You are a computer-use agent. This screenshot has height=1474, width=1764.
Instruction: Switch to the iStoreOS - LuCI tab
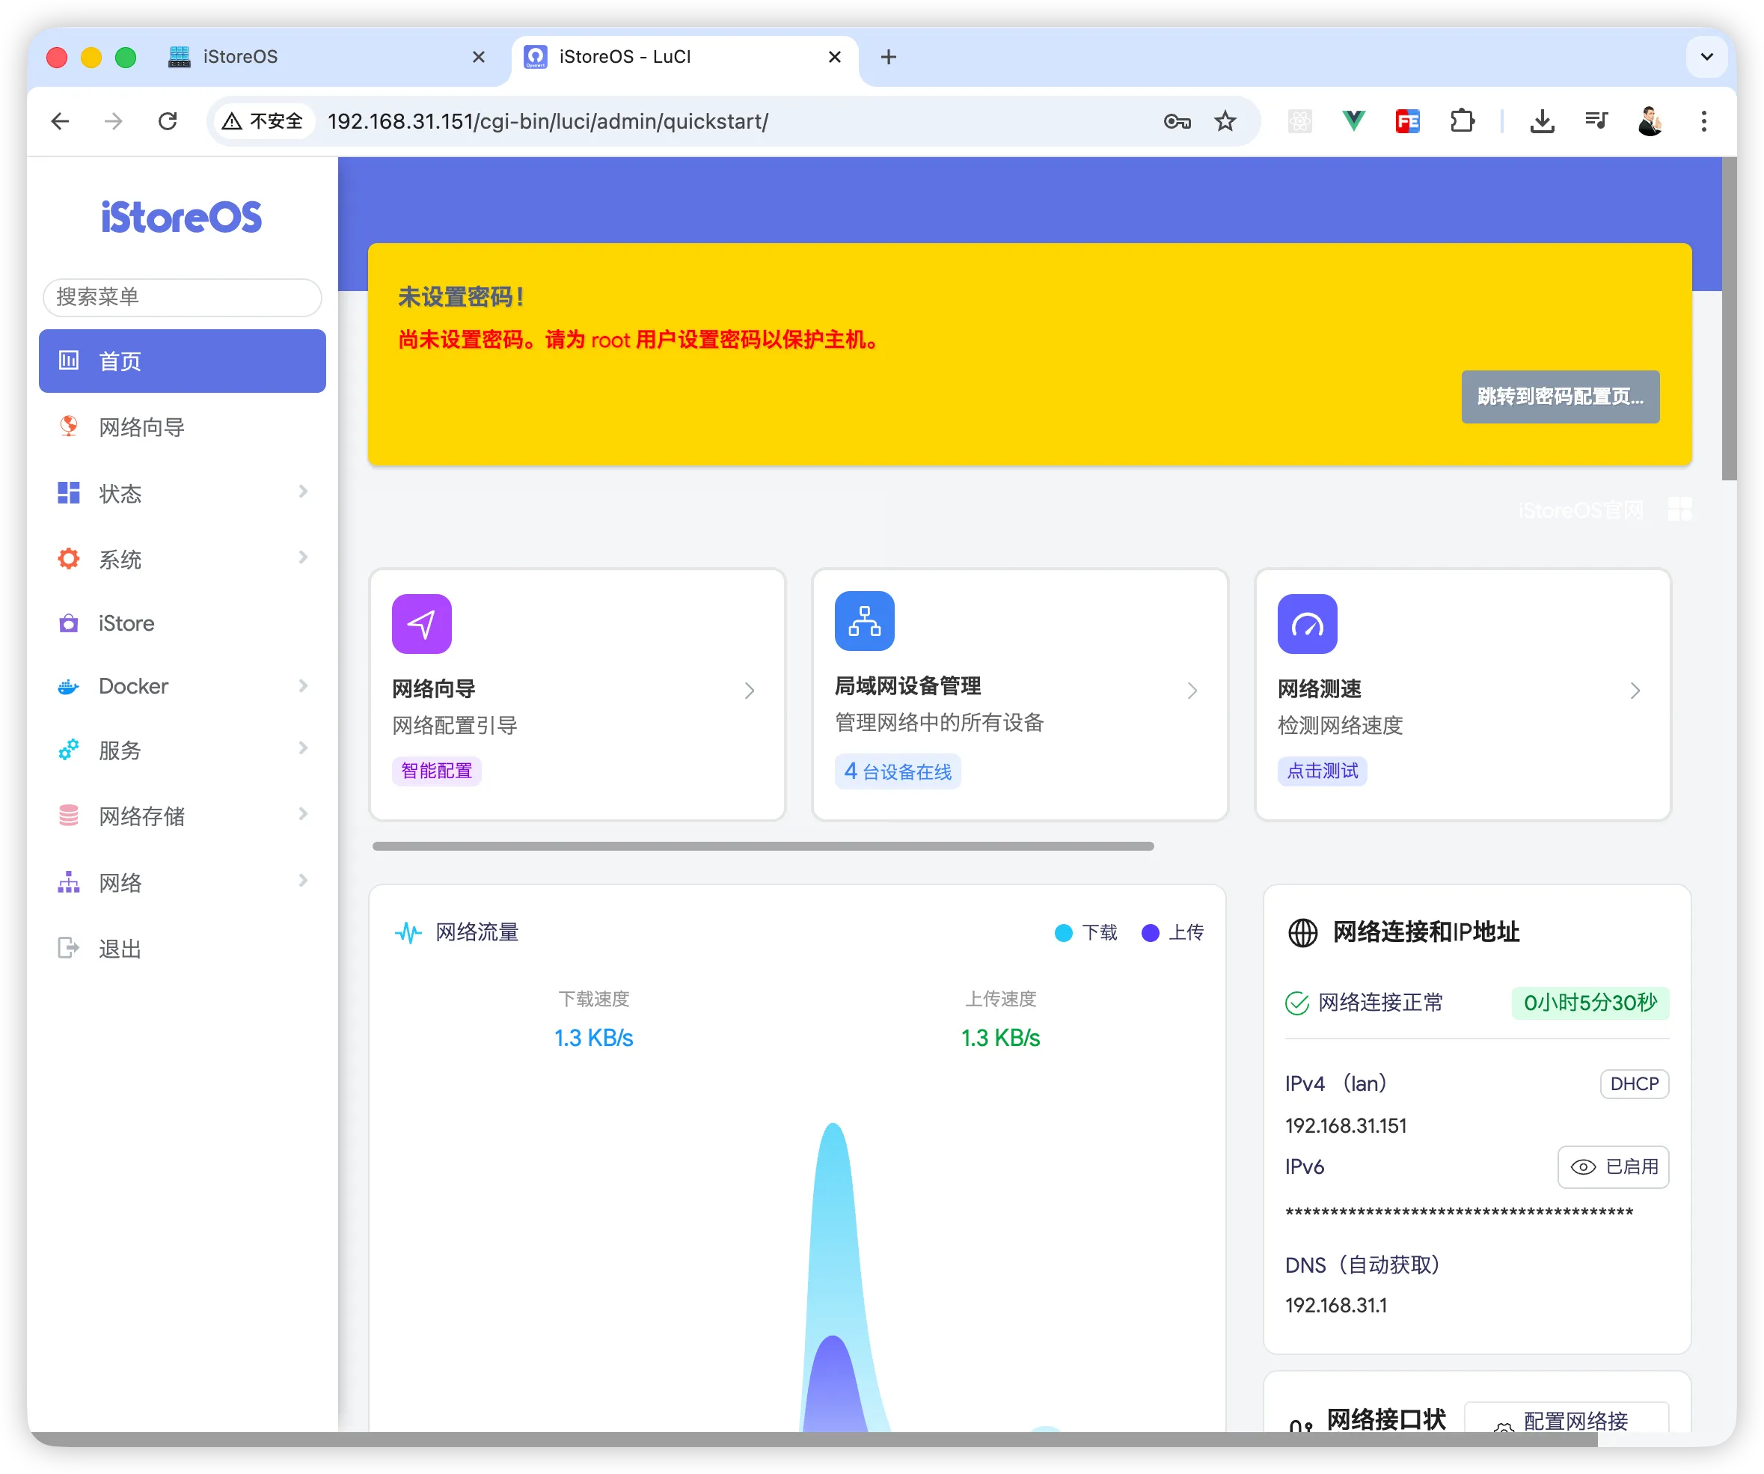[683, 57]
